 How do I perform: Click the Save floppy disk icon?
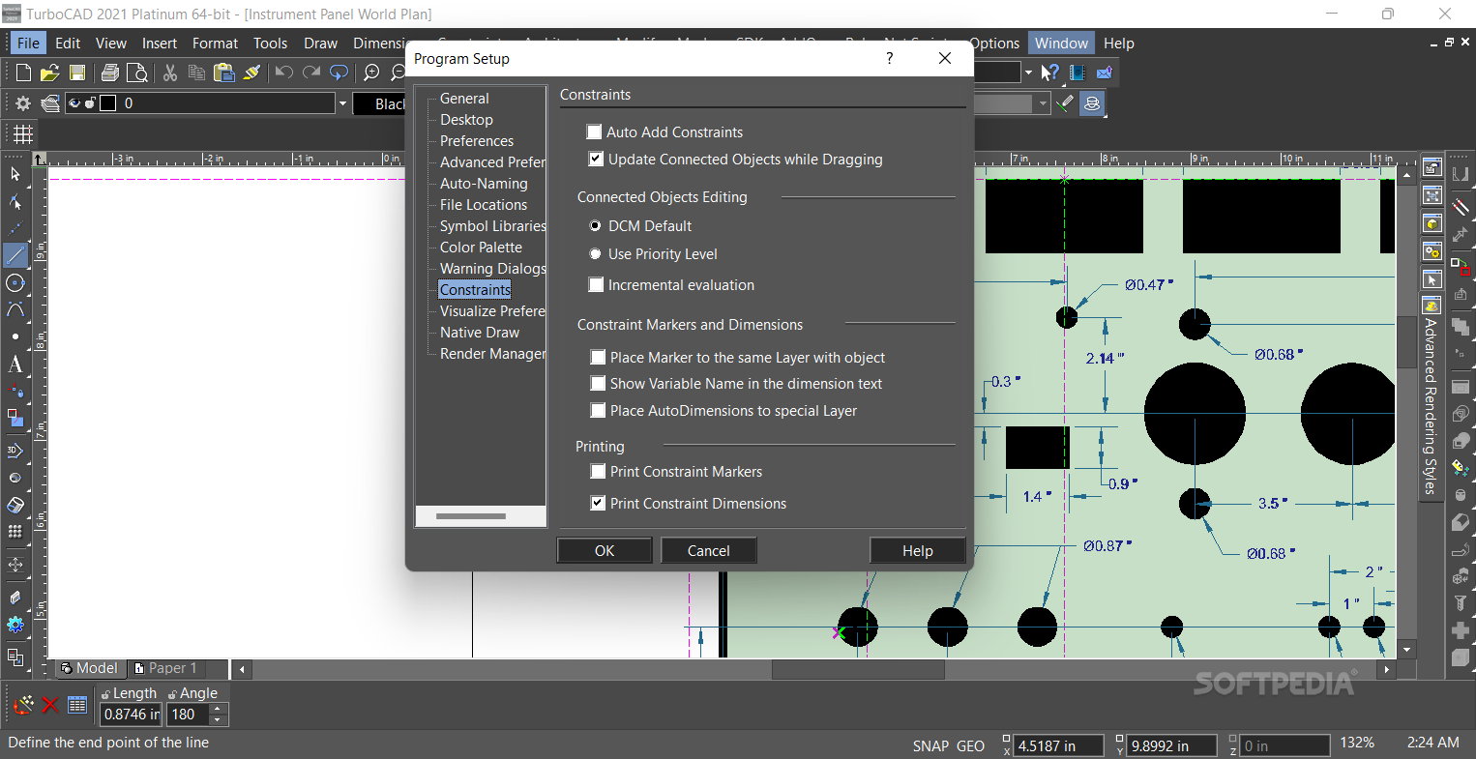pyautogui.click(x=77, y=73)
